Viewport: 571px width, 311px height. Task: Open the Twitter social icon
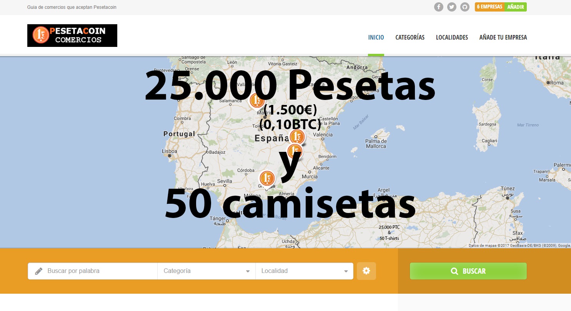click(452, 7)
